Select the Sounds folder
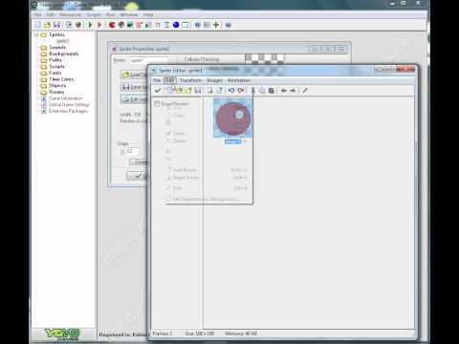 click(x=57, y=47)
